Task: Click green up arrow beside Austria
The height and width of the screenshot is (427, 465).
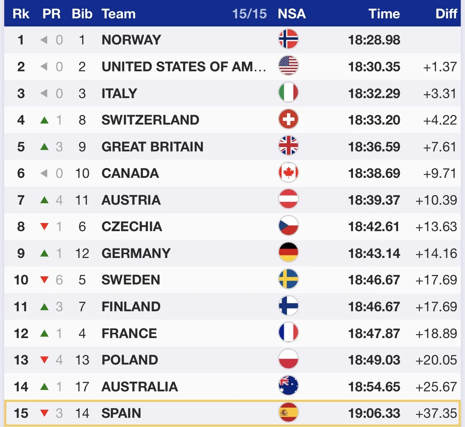Action: click(44, 200)
